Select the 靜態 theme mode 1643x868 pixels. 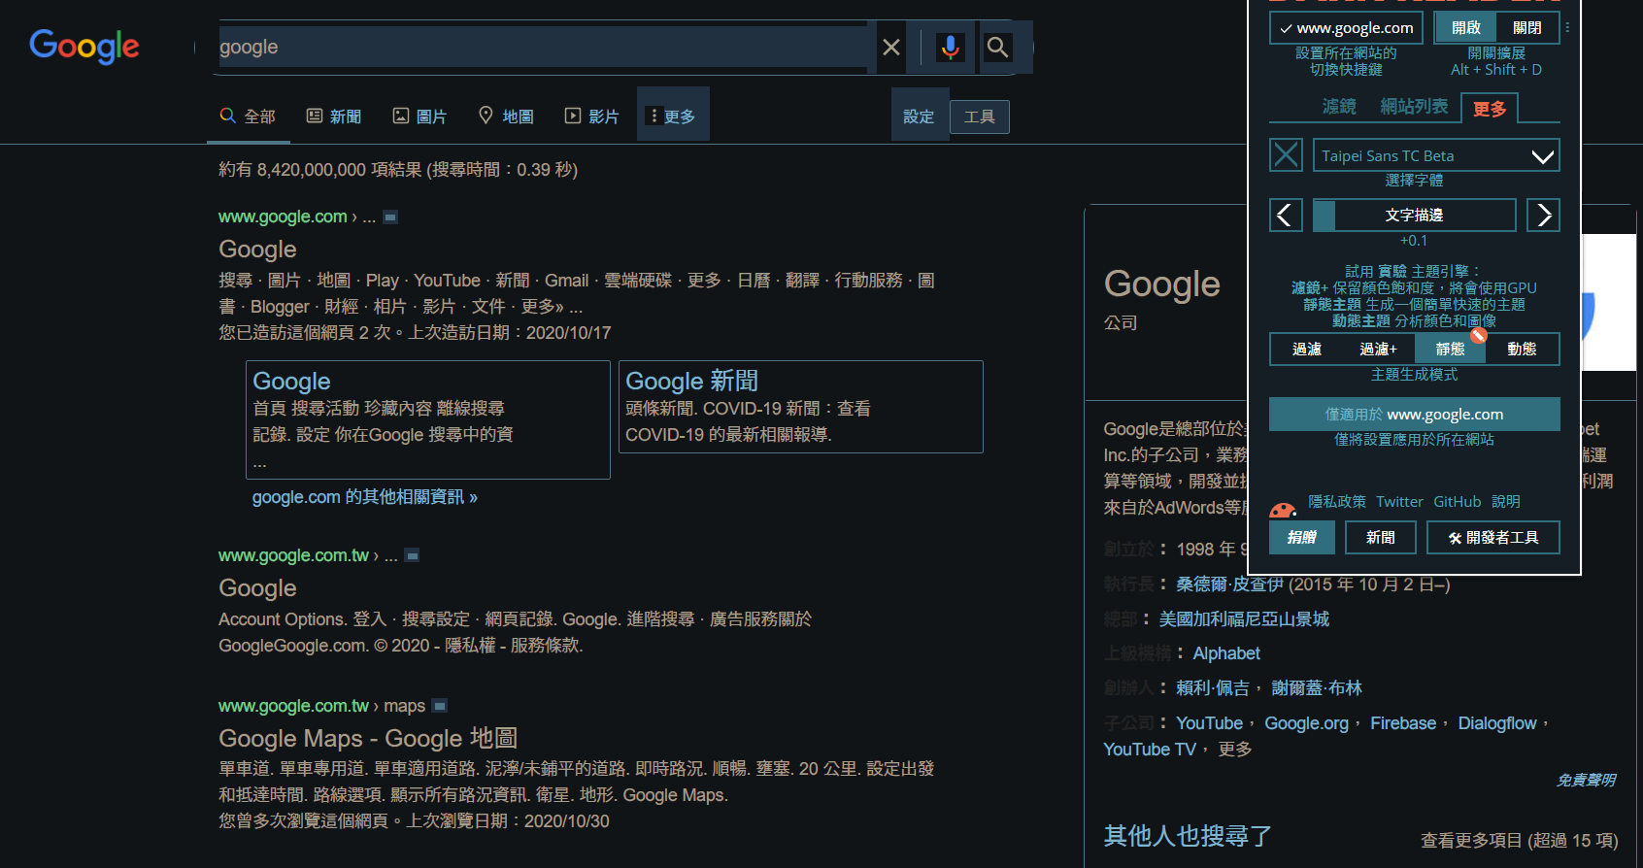tap(1450, 350)
